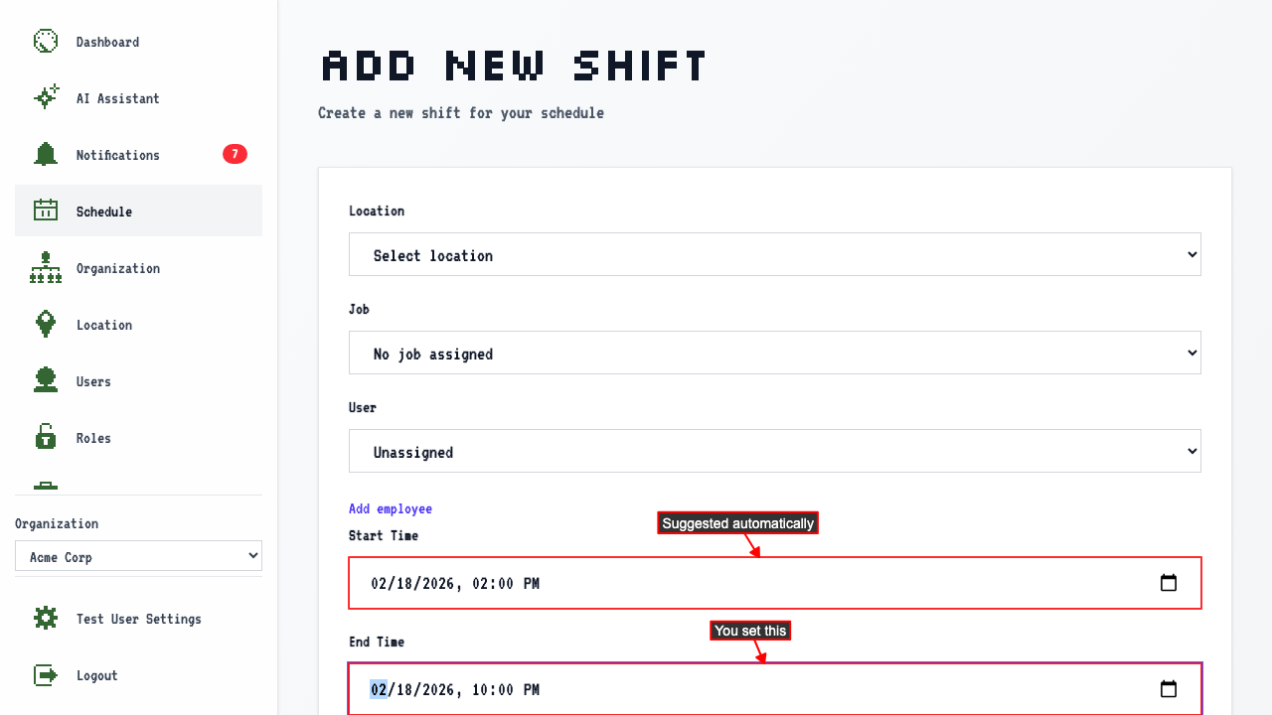Click the Add employee link
Screen dimensions: 1272x715
pos(391,508)
